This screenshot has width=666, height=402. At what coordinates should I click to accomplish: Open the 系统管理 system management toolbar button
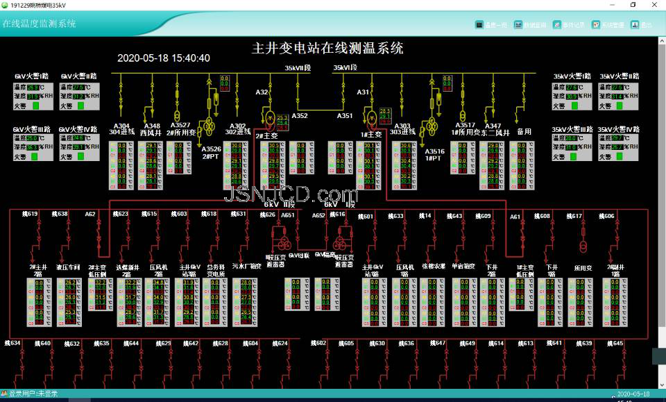click(608, 25)
